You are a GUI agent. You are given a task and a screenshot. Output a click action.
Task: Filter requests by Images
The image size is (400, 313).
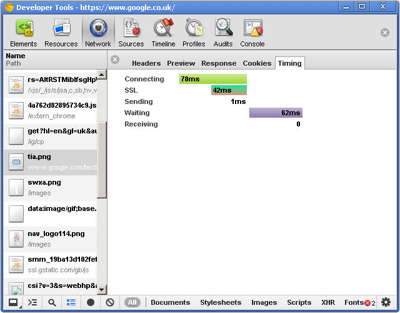point(264,302)
